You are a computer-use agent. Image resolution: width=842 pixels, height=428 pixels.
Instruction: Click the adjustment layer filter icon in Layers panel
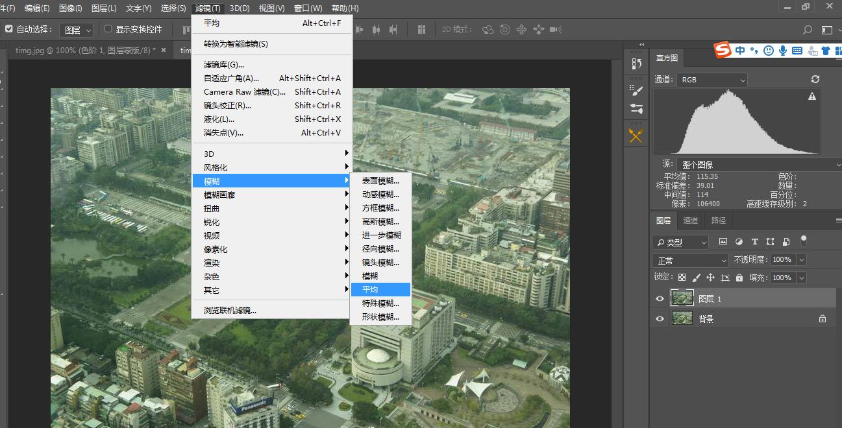pos(739,242)
